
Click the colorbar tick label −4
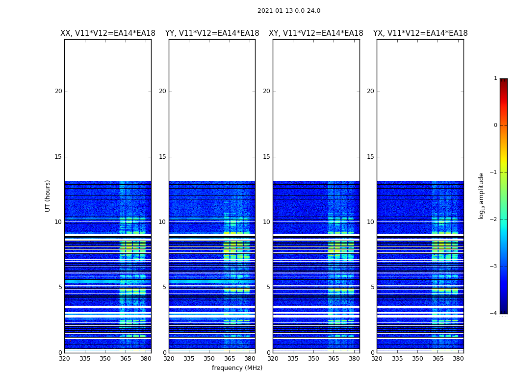click(493, 313)
